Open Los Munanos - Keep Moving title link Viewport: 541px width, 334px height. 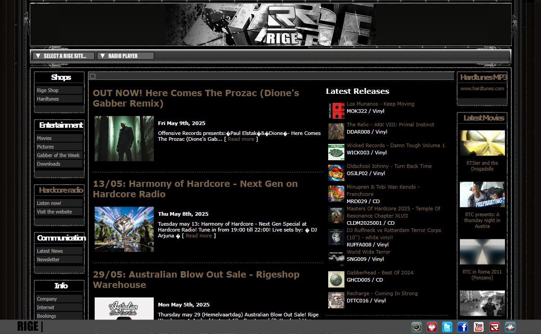[x=381, y=104]
